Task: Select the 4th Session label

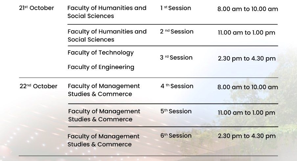Action: (177, 86)
